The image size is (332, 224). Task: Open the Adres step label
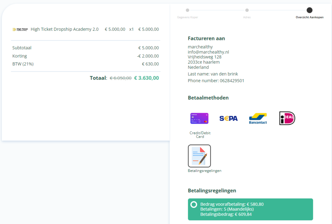tap(247, 17)
